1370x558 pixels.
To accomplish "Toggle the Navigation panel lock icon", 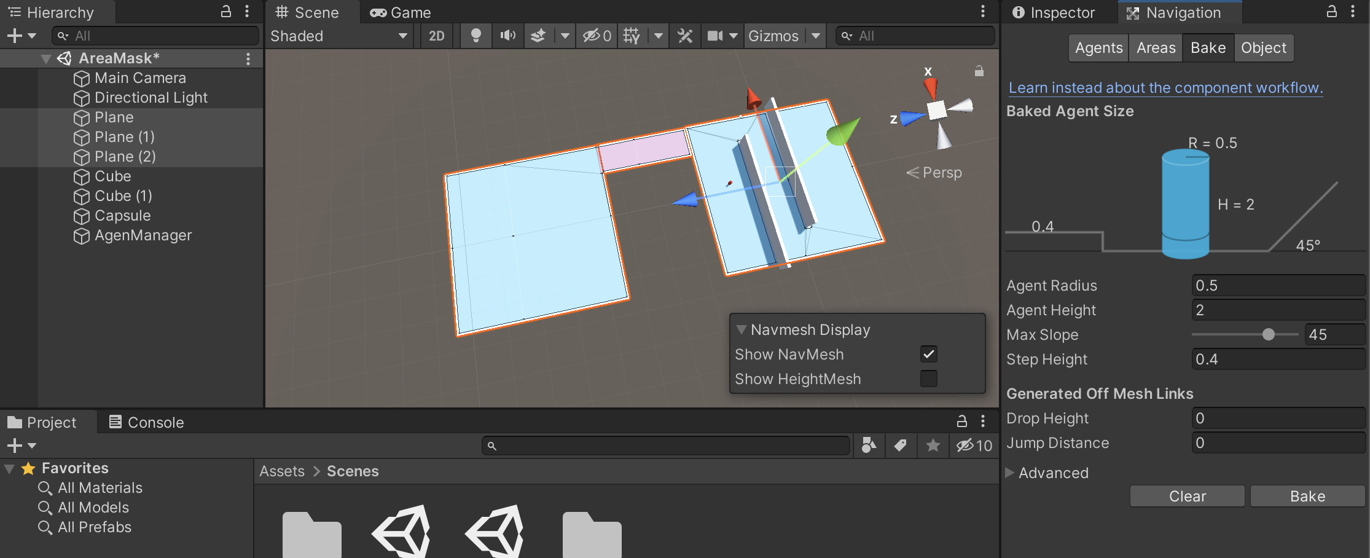I will tap(1332, 11).
